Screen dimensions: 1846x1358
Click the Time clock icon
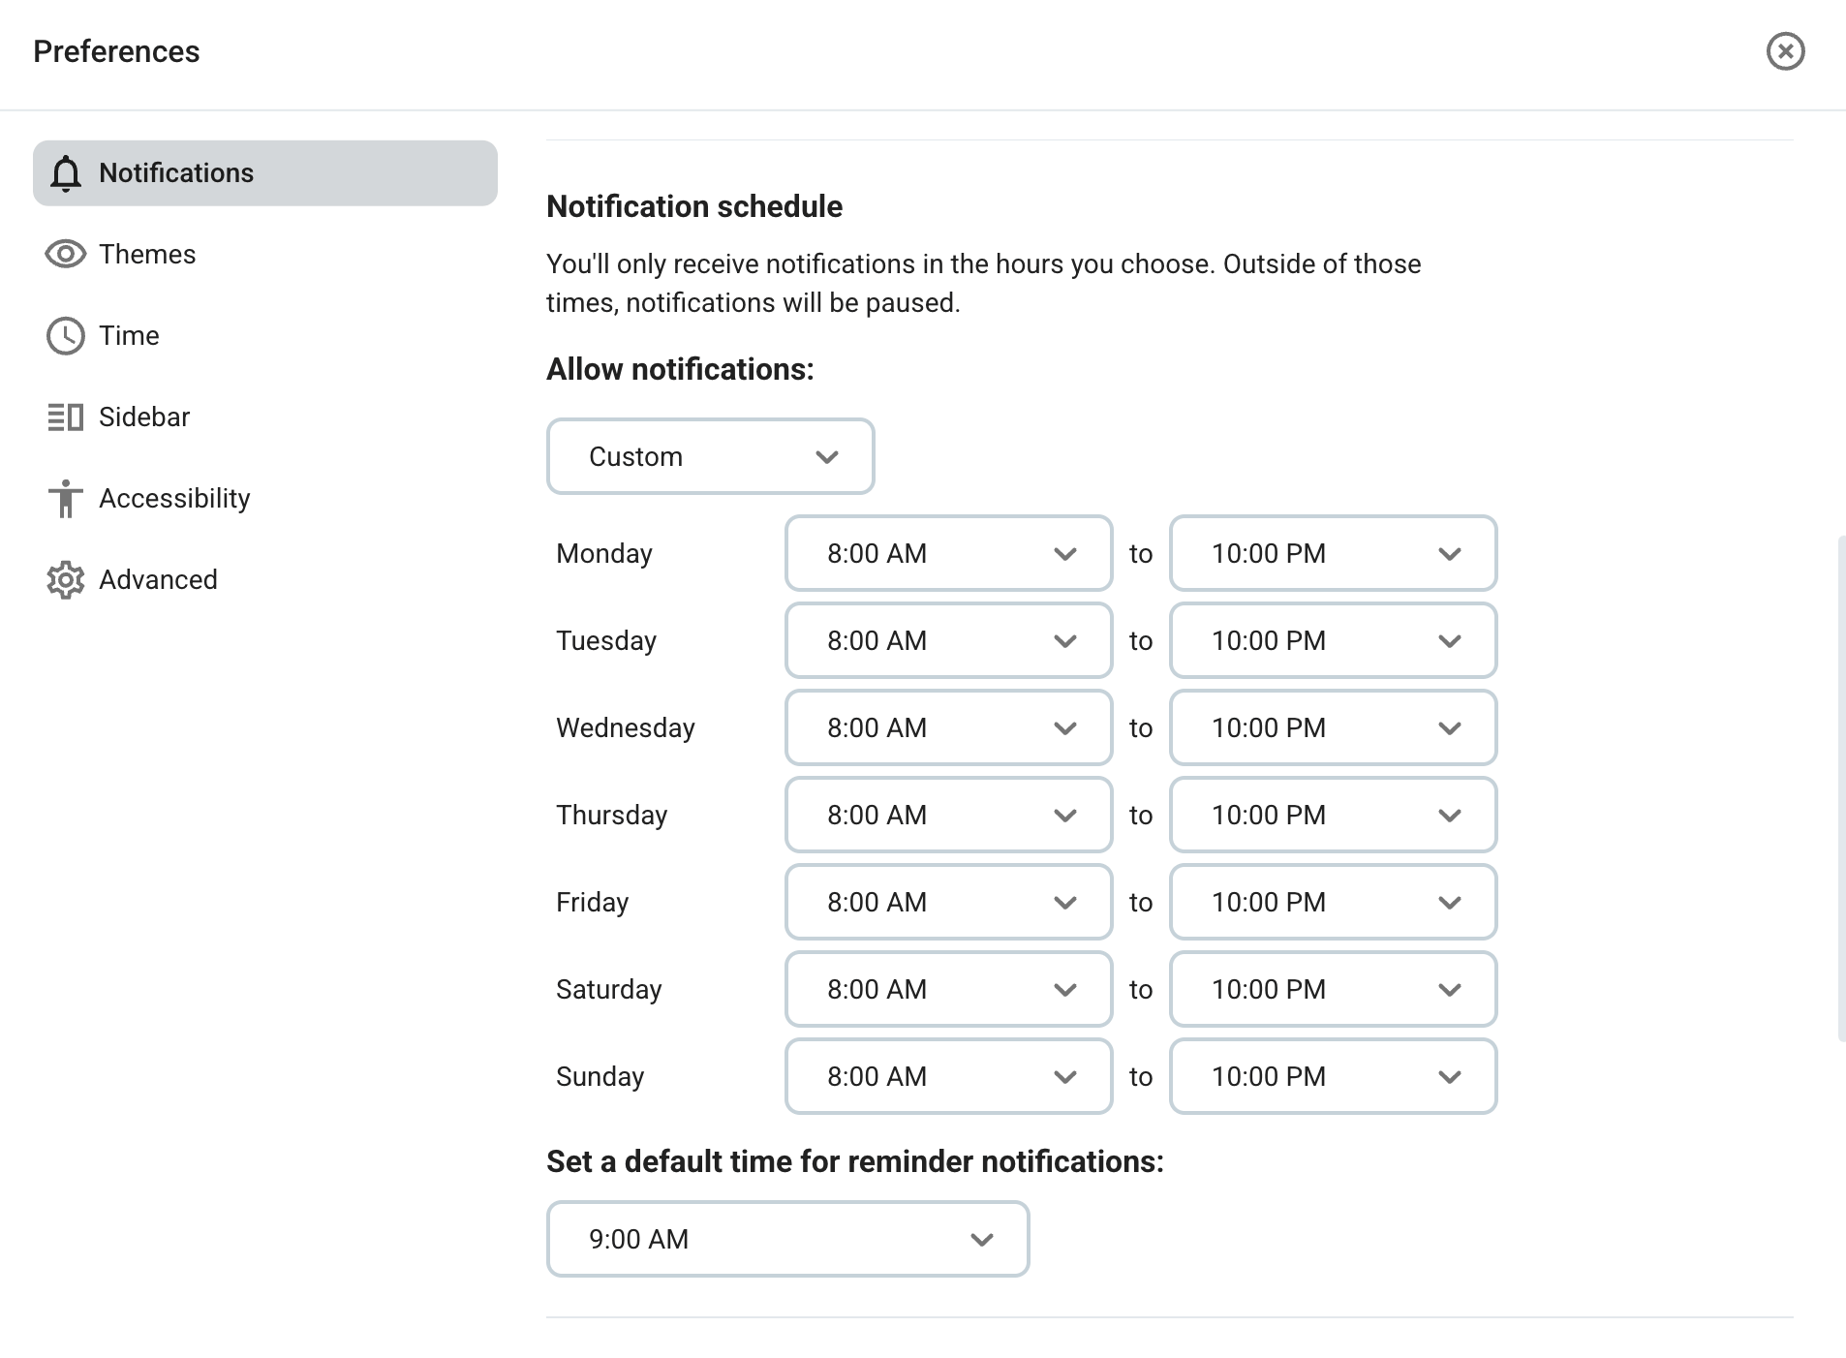click(65, 335)
